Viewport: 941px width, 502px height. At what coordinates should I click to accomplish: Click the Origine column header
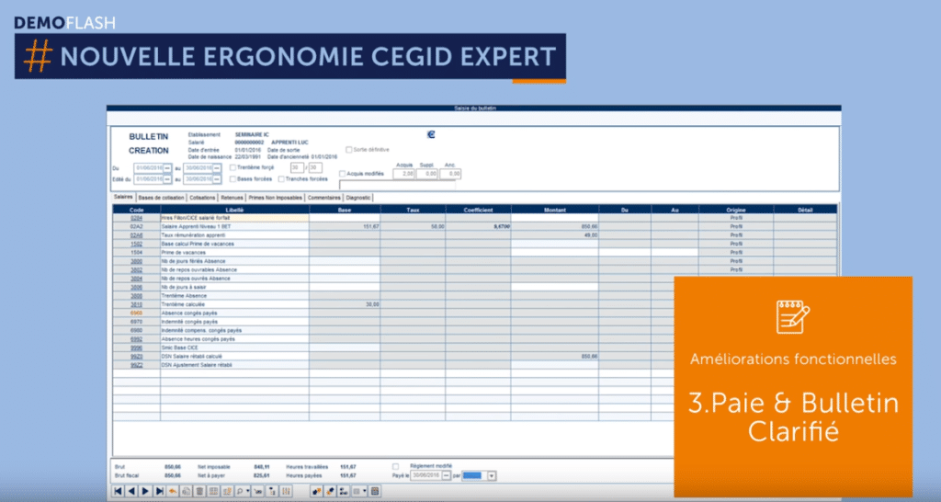click(x=736, y=210)
